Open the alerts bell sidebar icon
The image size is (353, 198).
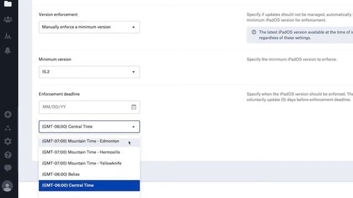point(8,51)
